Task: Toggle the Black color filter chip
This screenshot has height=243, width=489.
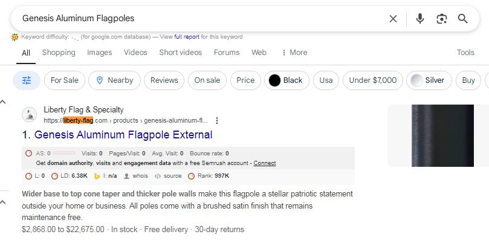Action: click(287, 80)
